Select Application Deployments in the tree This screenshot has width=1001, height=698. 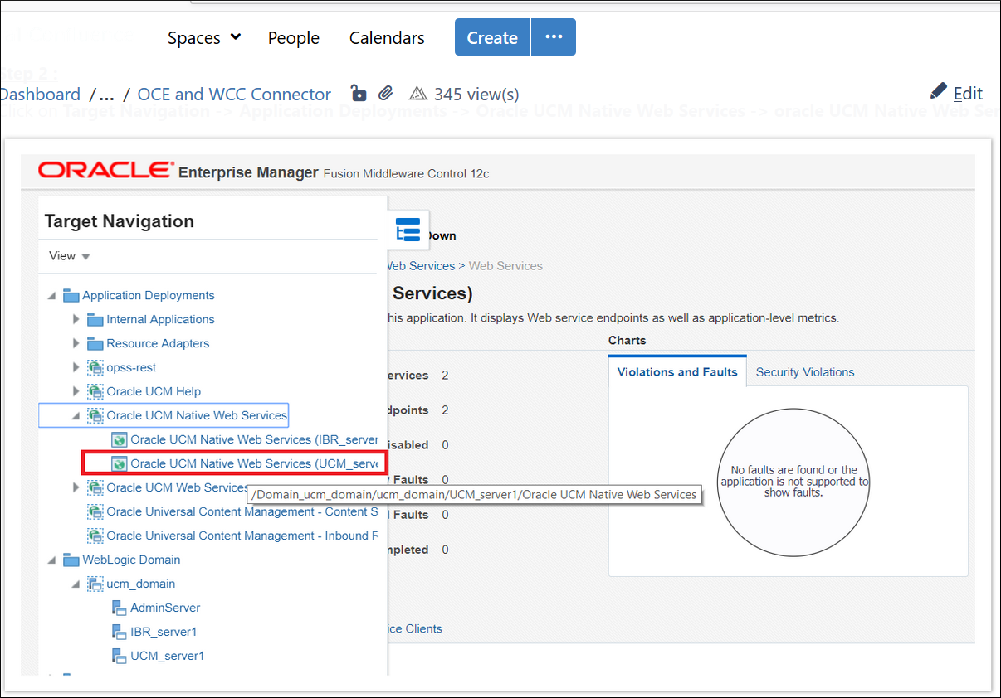click(149, 296)
